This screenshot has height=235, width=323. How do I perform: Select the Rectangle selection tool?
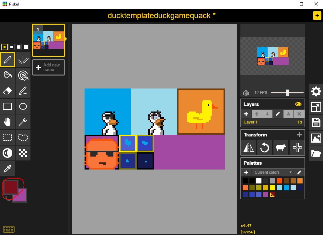tap(7, 137)
